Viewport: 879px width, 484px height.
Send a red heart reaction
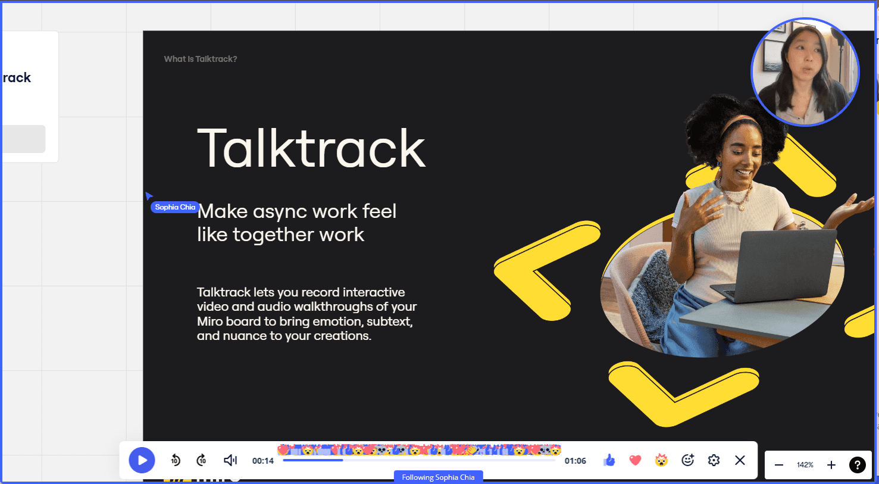(635, 460)
